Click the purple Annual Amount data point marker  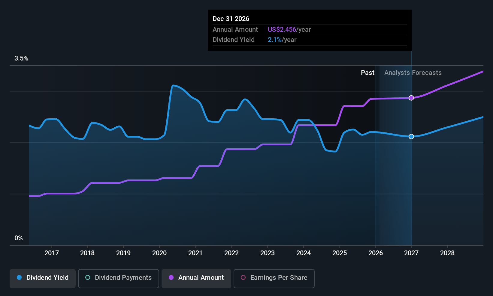click(411, 98)
